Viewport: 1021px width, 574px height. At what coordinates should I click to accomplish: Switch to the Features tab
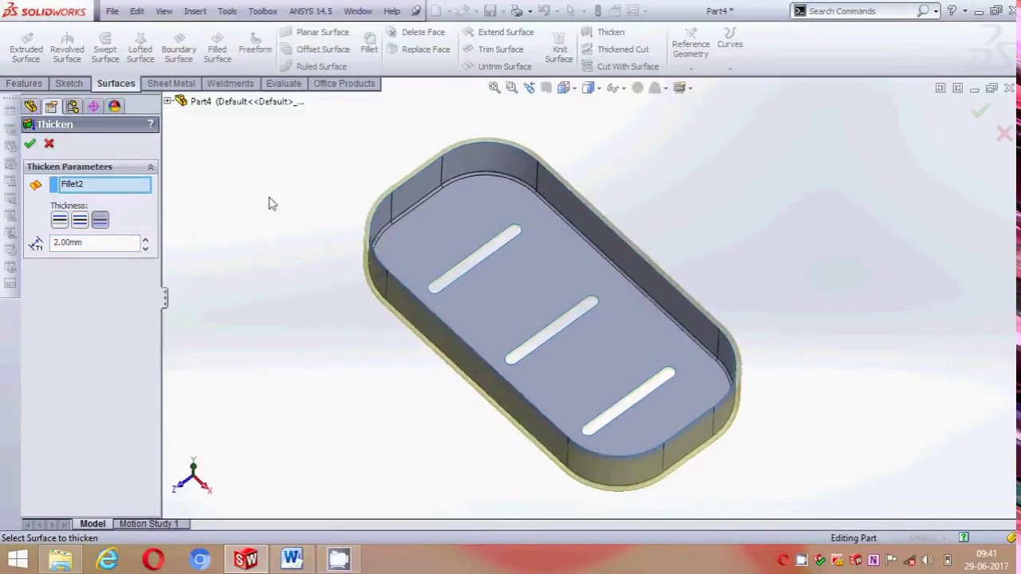[24, 84]
